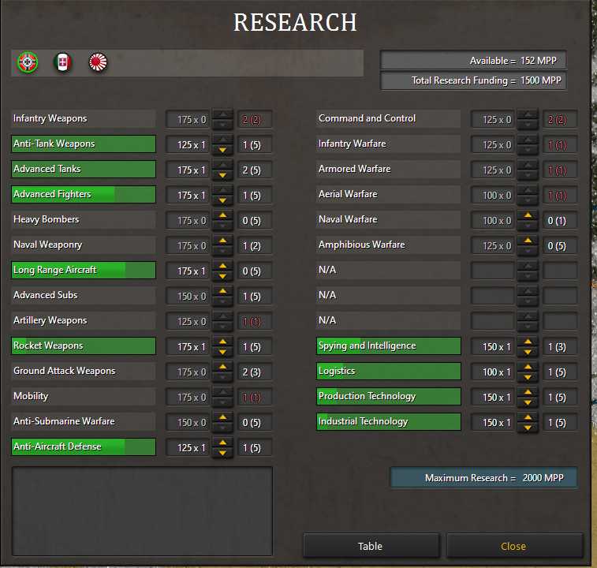Click the Advanced Tanks level value 2 (5)
This screenshot has height=568, width=597.
(255, 170)
